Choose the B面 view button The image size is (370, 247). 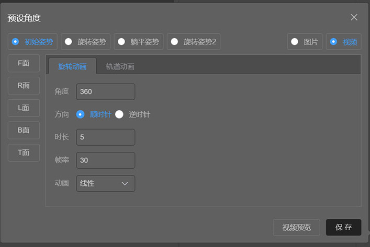(24, 131)
